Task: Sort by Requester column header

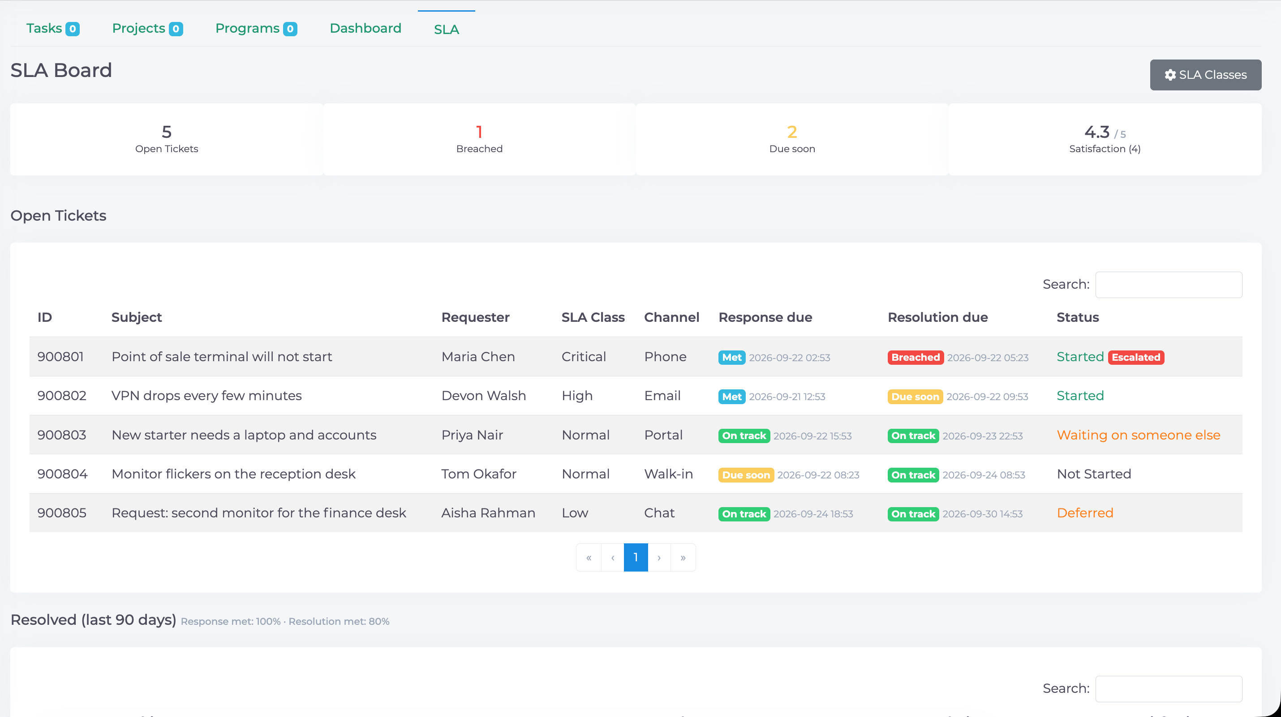Action: [475, 317]
